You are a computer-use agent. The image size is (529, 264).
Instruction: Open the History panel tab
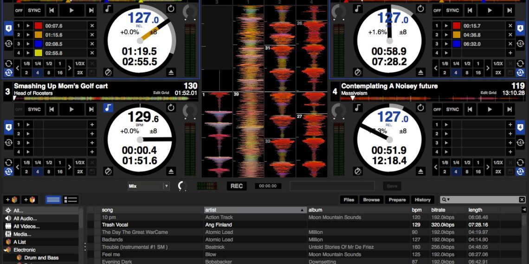[x=422, y=200]
